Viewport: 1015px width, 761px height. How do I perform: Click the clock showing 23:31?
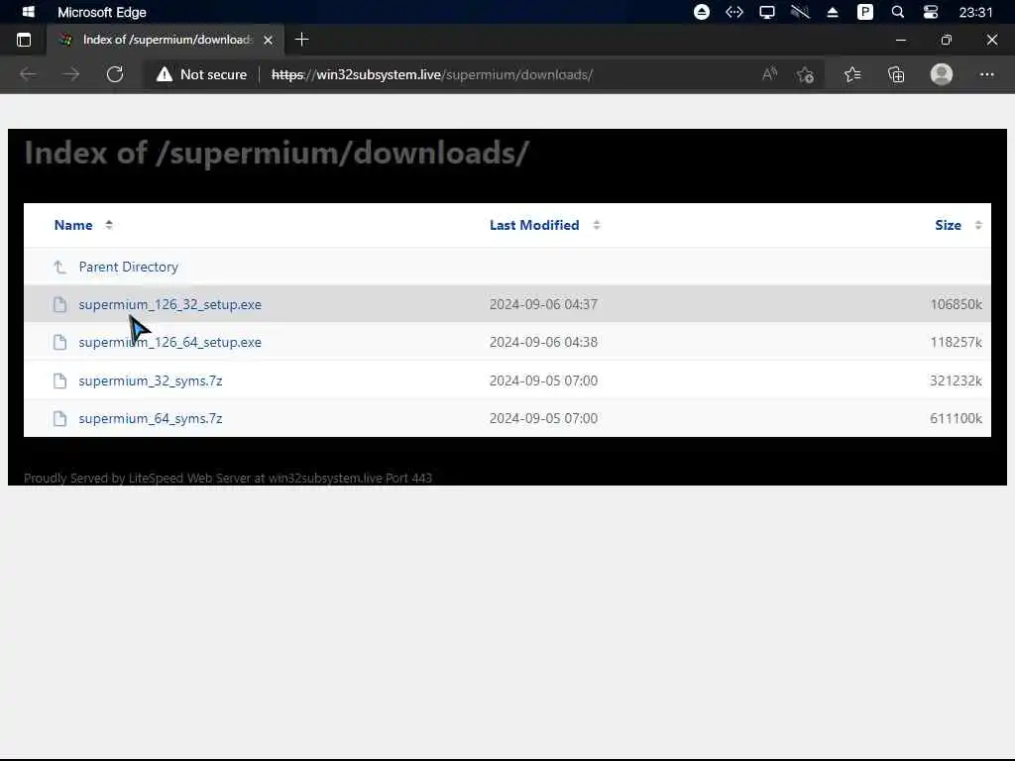tap(975, 12)
